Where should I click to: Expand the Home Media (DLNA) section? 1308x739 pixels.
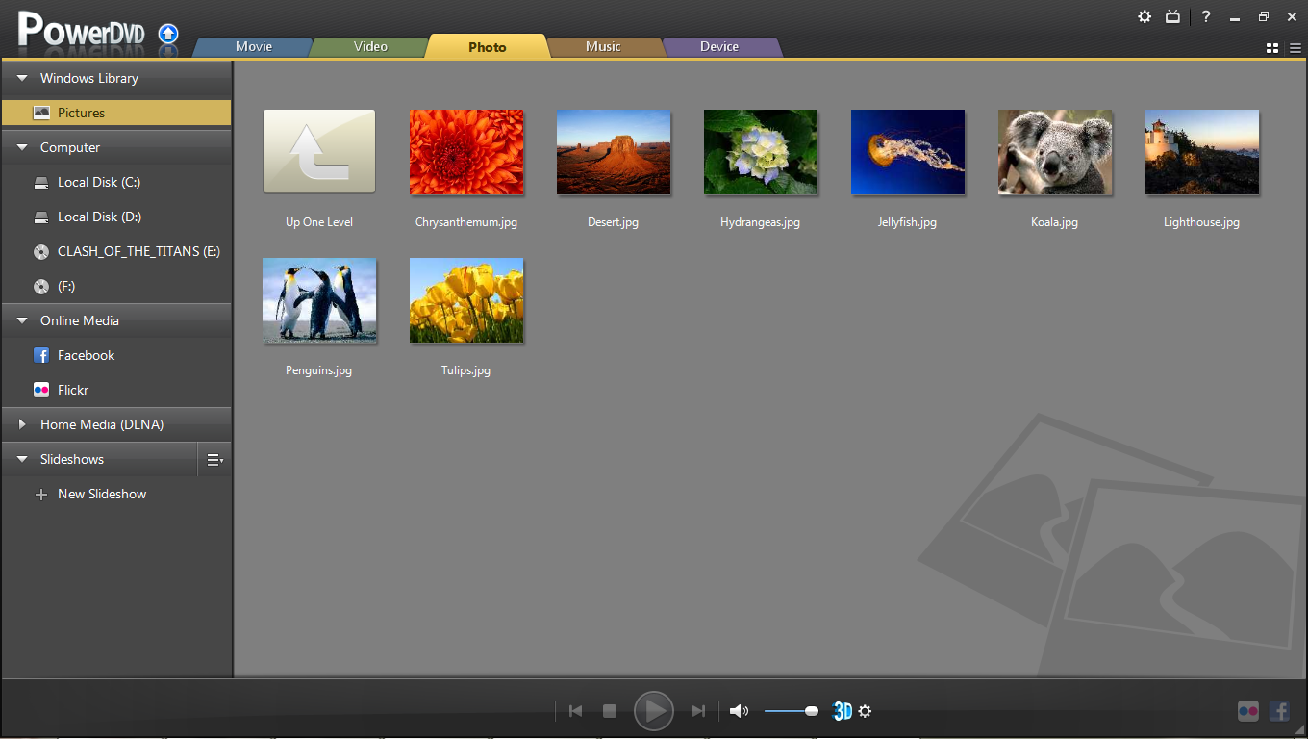[22, 424]
